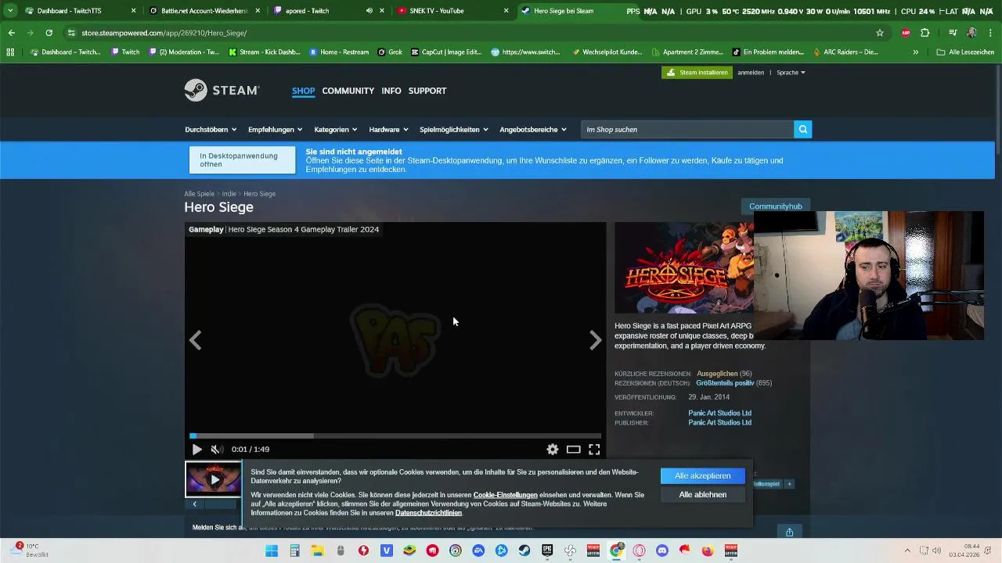Switch to the SNEK TV - YouTube tab

click(453, 11)
